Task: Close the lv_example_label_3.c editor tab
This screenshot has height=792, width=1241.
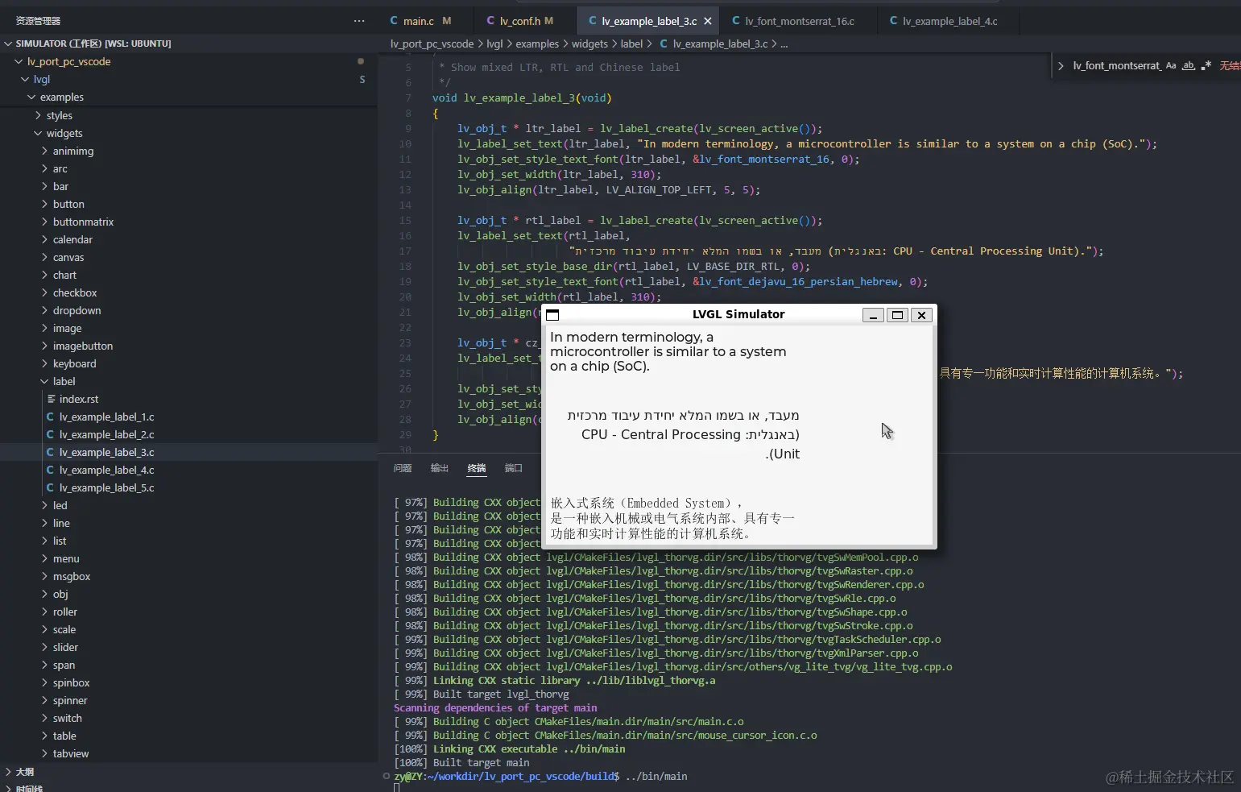Action: [x=708, y=21]
